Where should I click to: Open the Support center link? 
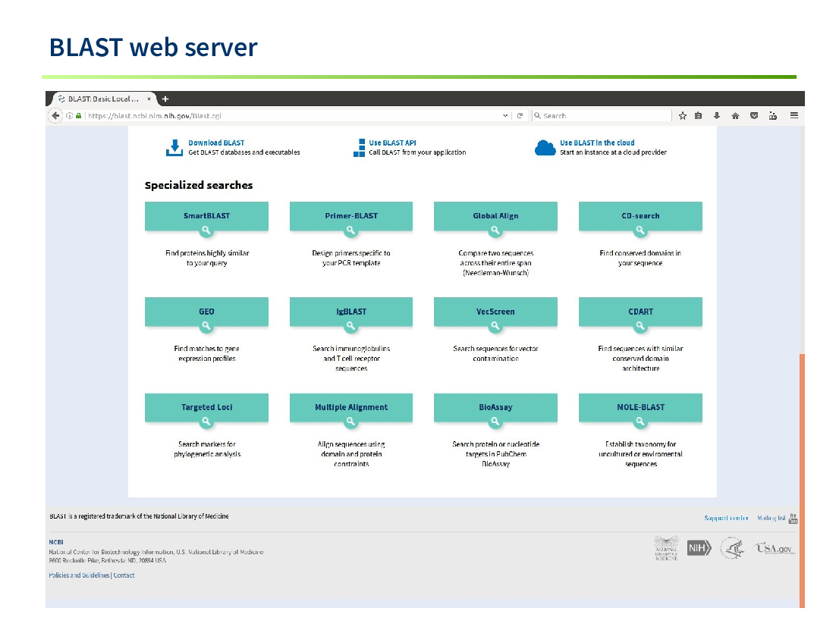[x=726, y=518]
